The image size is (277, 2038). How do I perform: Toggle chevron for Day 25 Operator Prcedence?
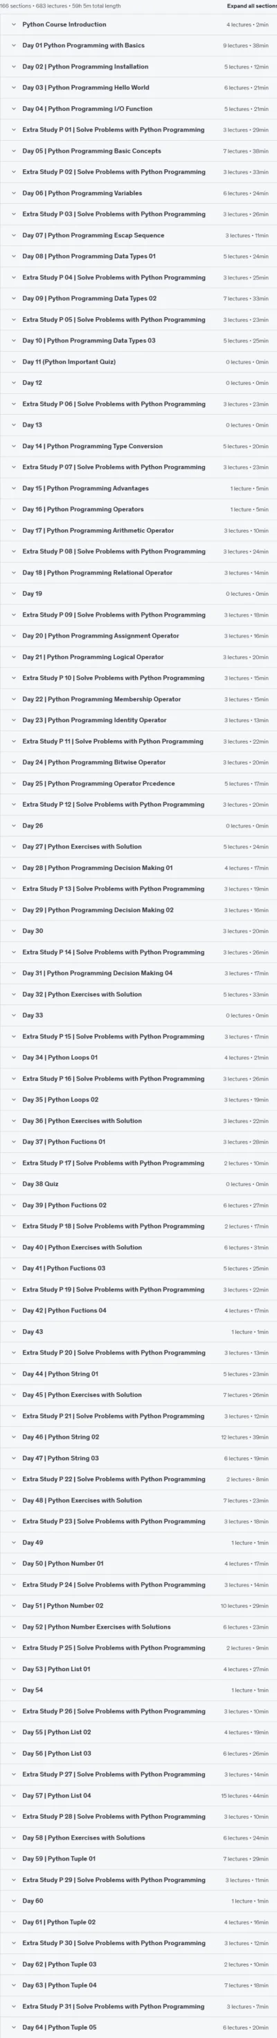pos(13,783)
